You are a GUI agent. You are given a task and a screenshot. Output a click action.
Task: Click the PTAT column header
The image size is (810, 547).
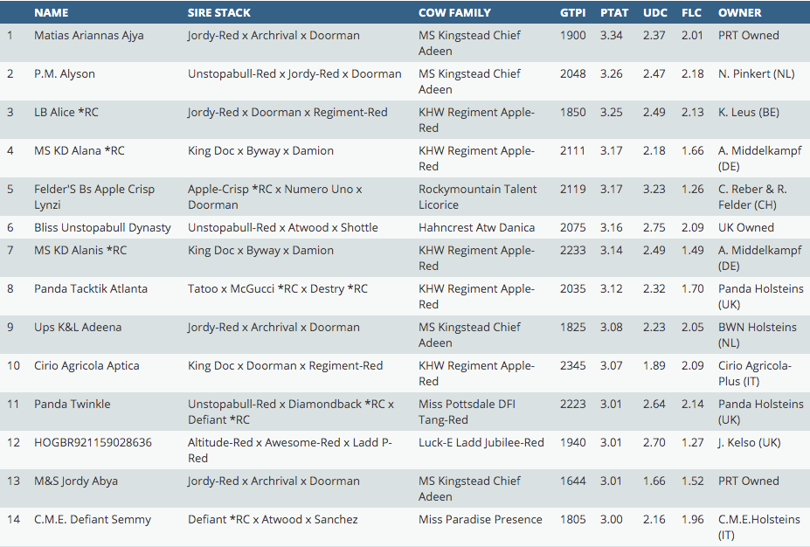pyautogui.click(x=614, y=13)
